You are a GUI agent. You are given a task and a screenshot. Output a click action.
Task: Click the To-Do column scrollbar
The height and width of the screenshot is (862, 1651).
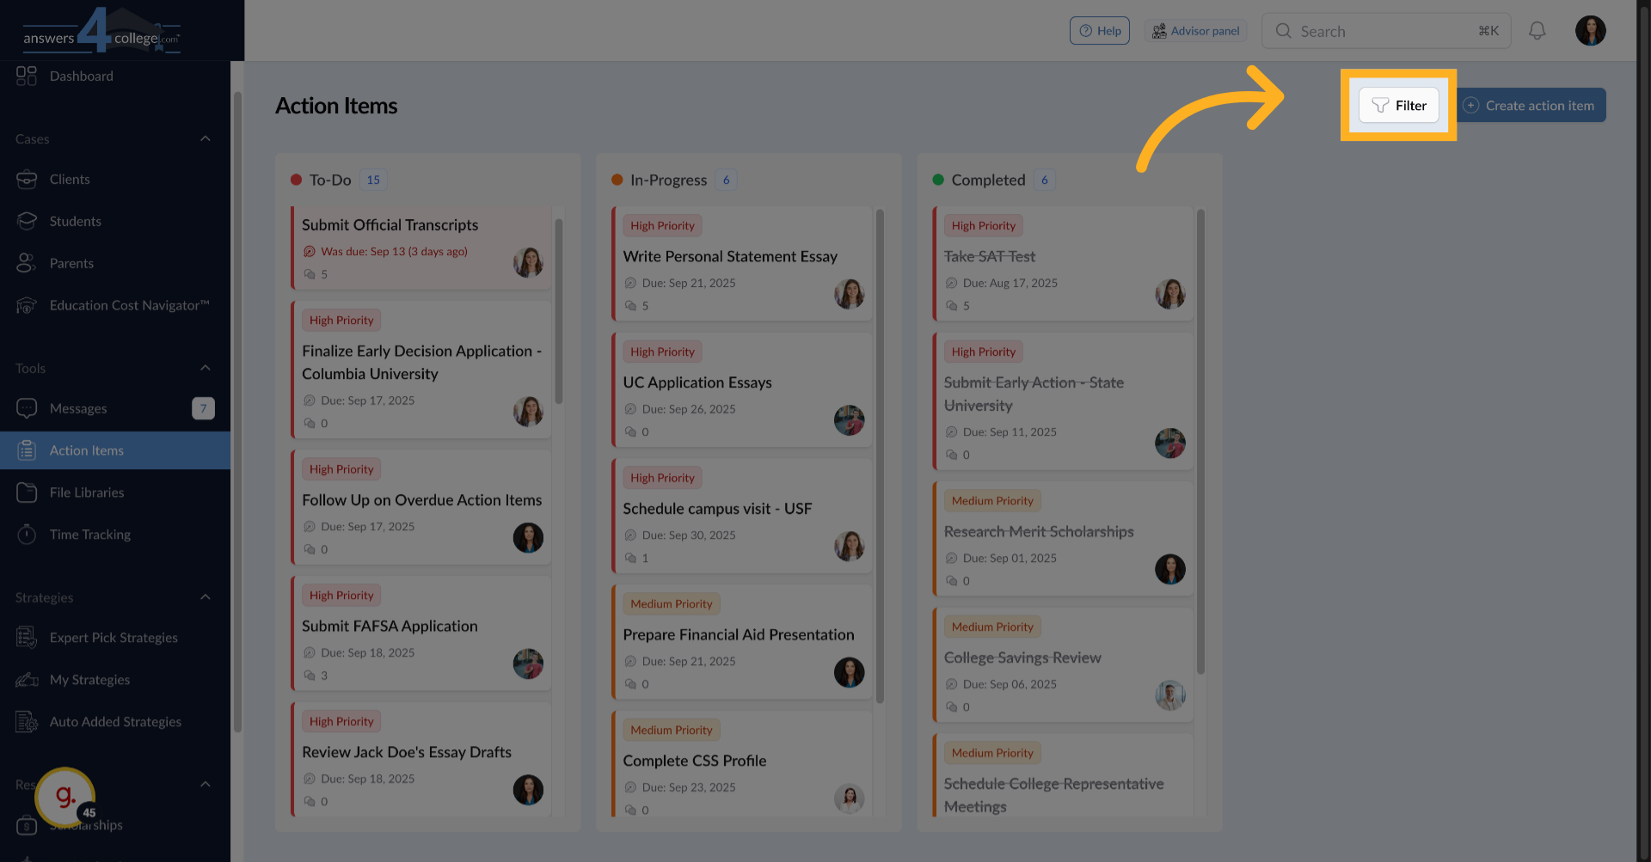559,309
